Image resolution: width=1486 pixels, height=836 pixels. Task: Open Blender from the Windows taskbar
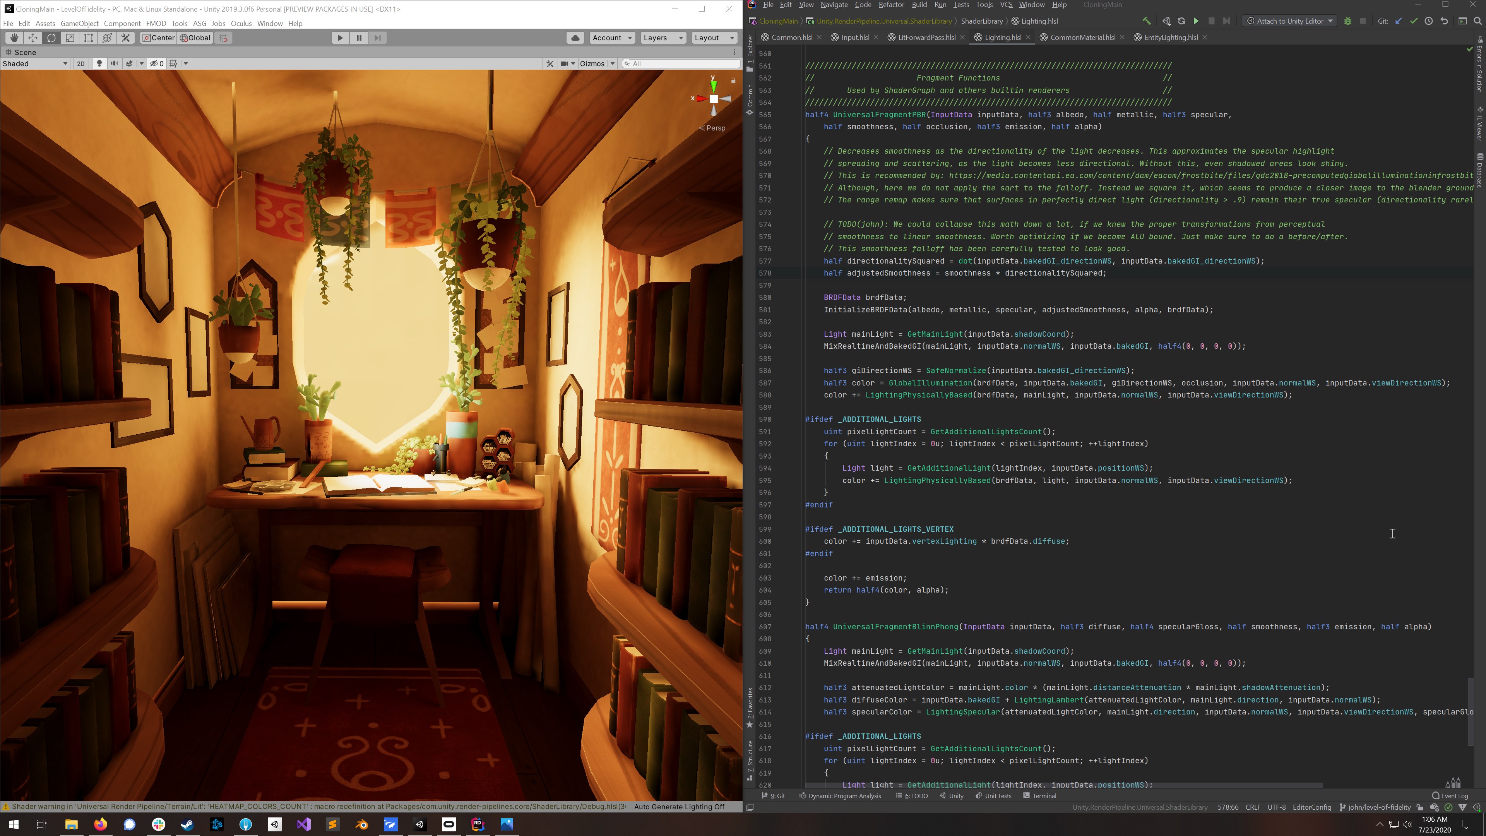pos(362,824)
